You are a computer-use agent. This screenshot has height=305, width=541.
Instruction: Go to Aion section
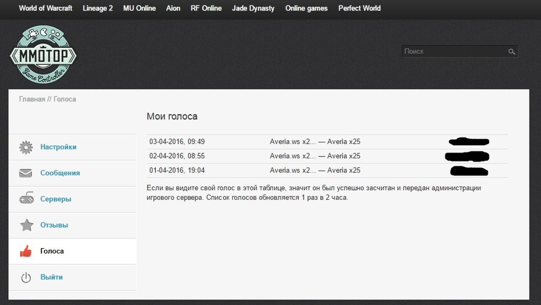pos(173,8)
